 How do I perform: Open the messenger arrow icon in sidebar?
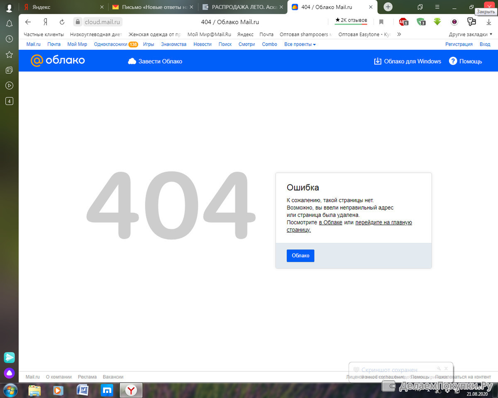(x=9, y=357)
